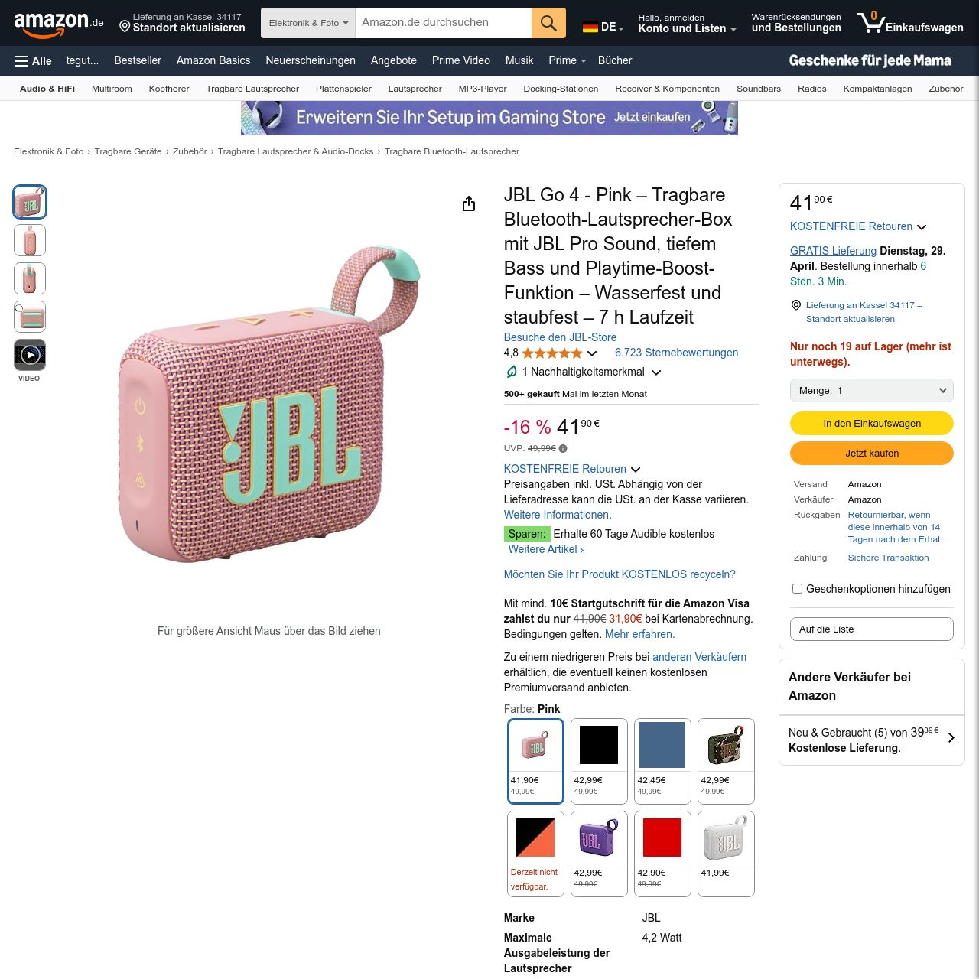Click the Jetzt kaufen button
Screen dimensions: 979x979
click(872, 453)
